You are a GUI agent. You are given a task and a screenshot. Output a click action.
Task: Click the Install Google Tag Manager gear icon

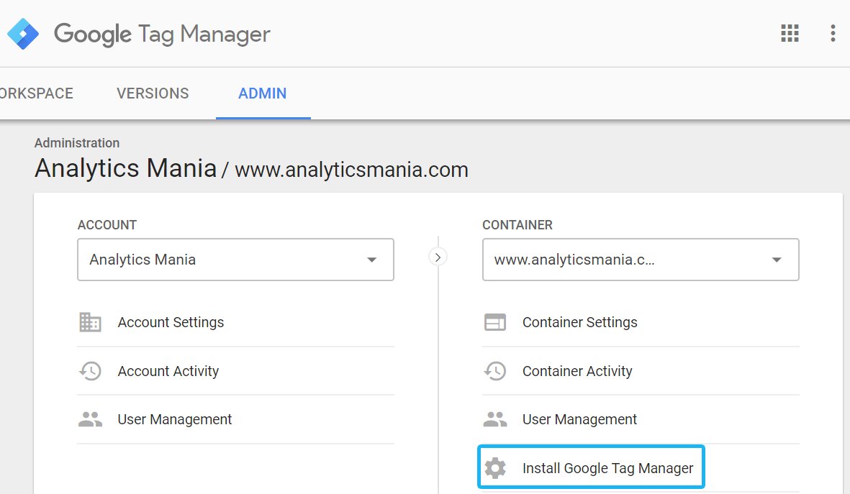(495, 468)
